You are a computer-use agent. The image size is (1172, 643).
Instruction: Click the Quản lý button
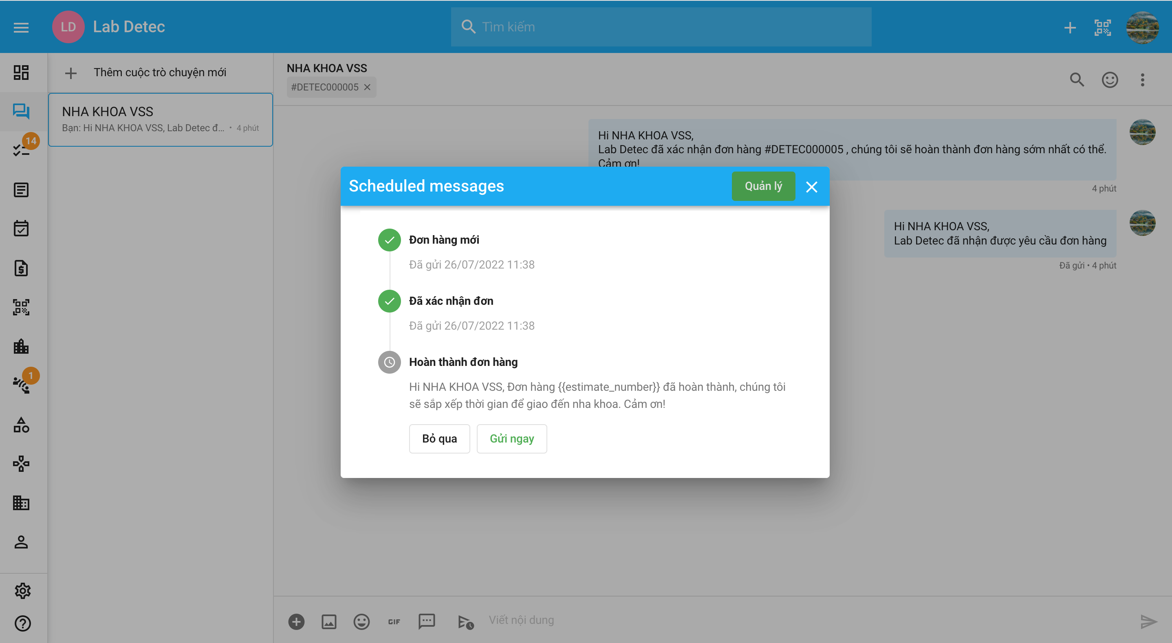763,186
